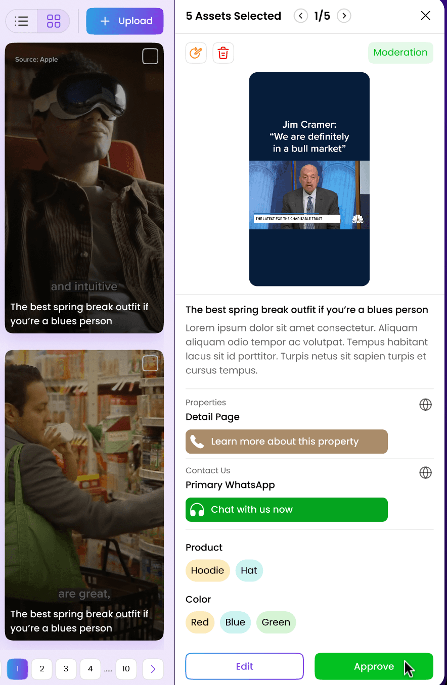Go to next selected asset
Image resolution: width=447 pixels, height=685 pixels.
344,16
